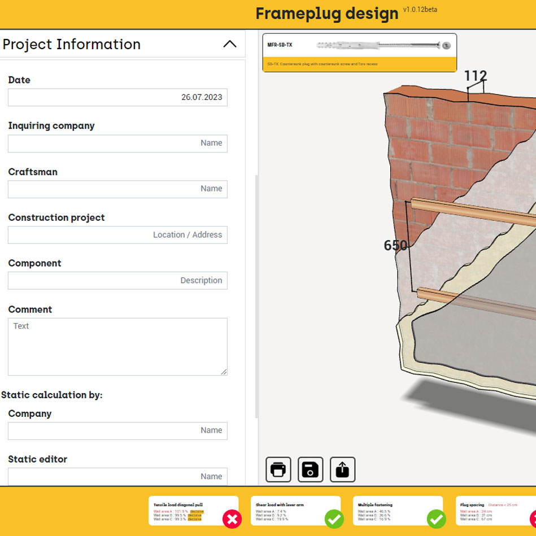536x536 pixels.
Task: Collapse the Project Information section
Action: [229, 43]
